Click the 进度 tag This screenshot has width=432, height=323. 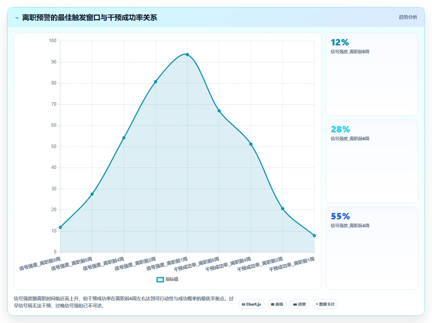click(x=299, y=304)
